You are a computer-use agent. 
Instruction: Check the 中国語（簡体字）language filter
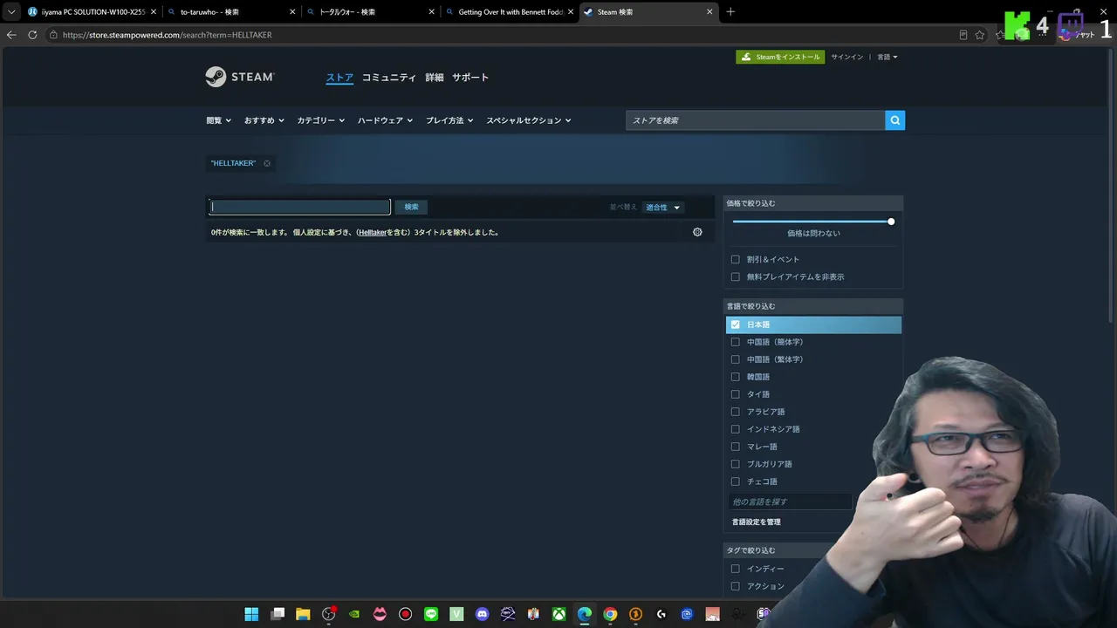pyautogui.click(x=735, y=342)
